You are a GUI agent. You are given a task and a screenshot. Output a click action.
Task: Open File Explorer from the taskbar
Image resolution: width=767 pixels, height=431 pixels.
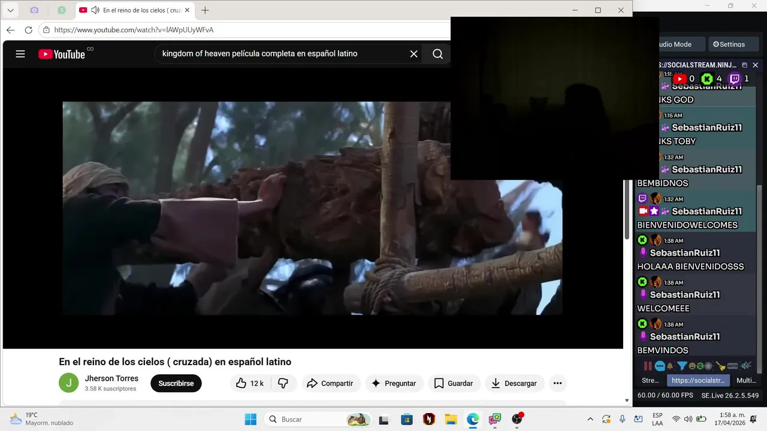[451, 419]
